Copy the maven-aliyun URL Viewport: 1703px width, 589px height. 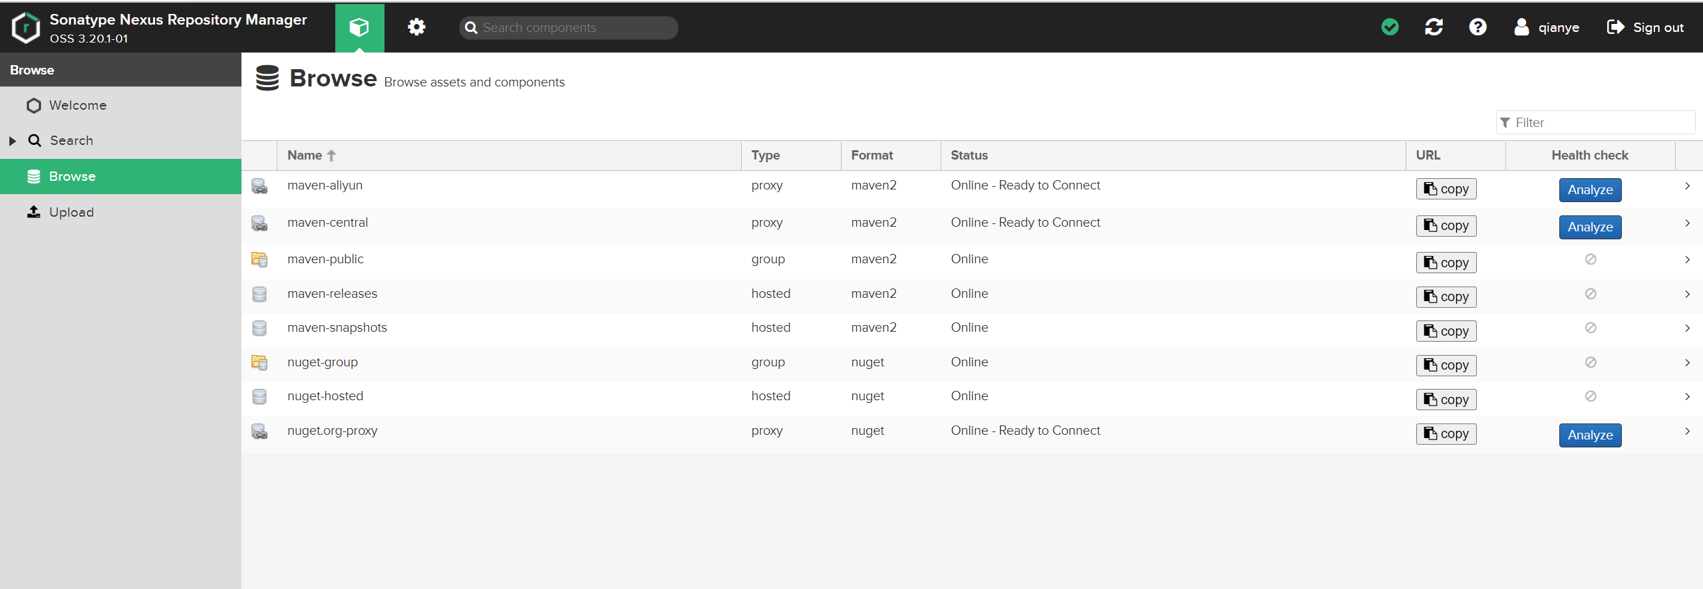[x=1446, y=189]
